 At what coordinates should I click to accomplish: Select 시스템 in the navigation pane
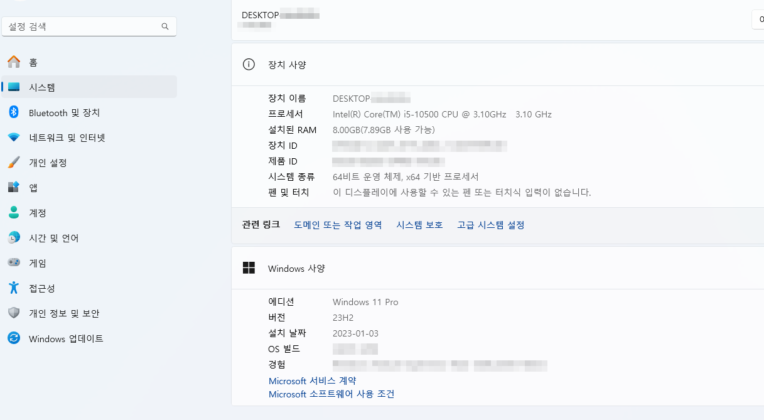tap(47, 87)
